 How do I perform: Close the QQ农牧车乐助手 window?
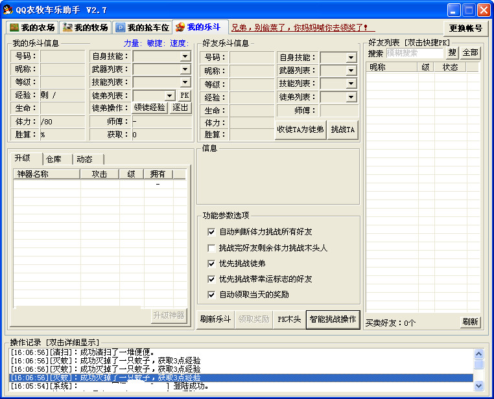(x=484, y=10)
